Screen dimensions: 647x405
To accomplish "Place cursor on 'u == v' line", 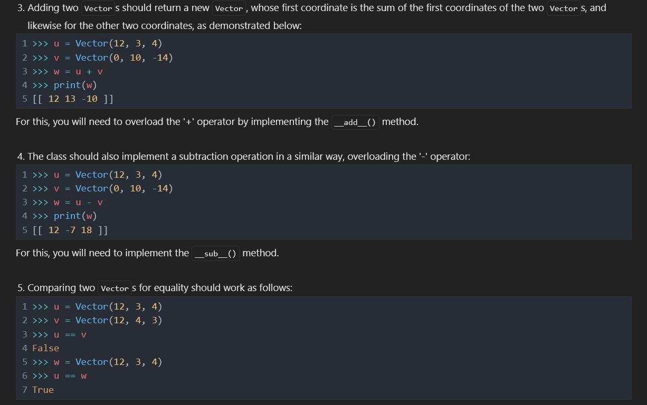I will point(70,335).
